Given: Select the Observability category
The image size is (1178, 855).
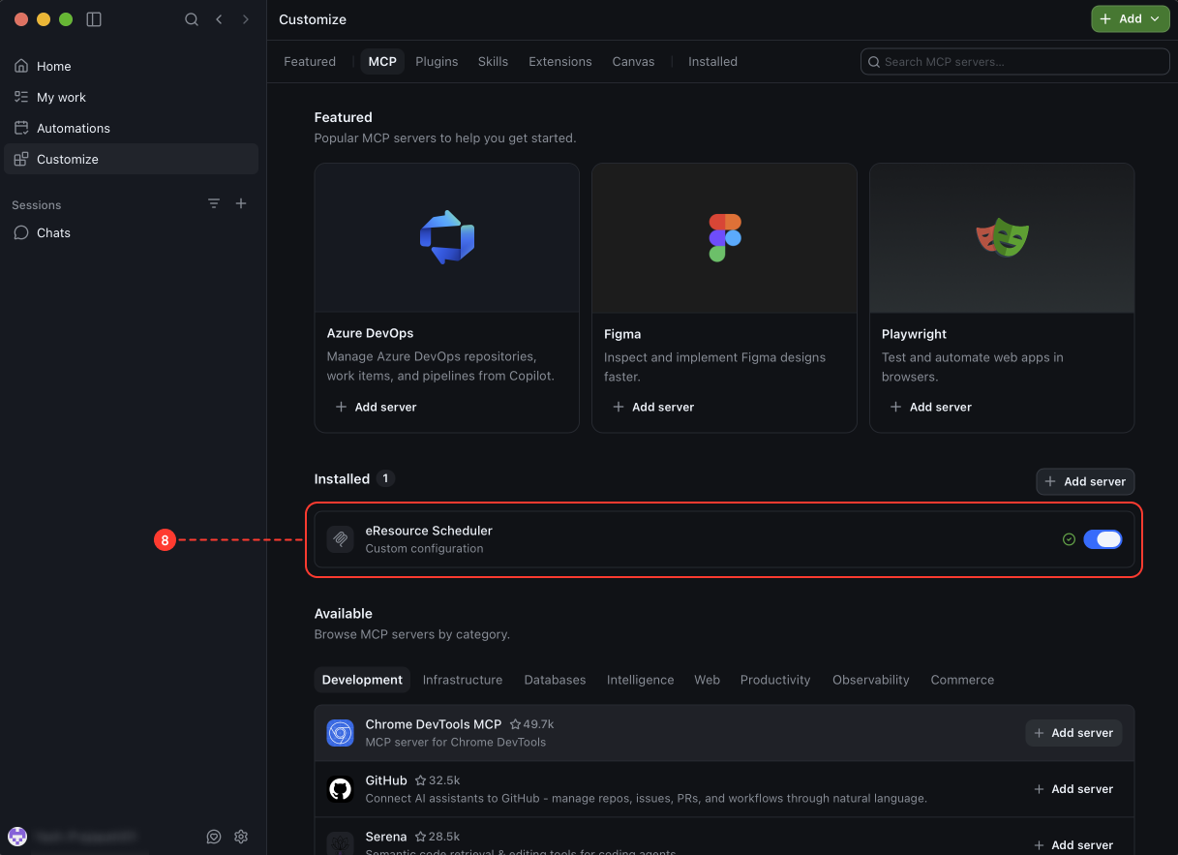Looking at the screenshot, I should (x=871, y=680).
